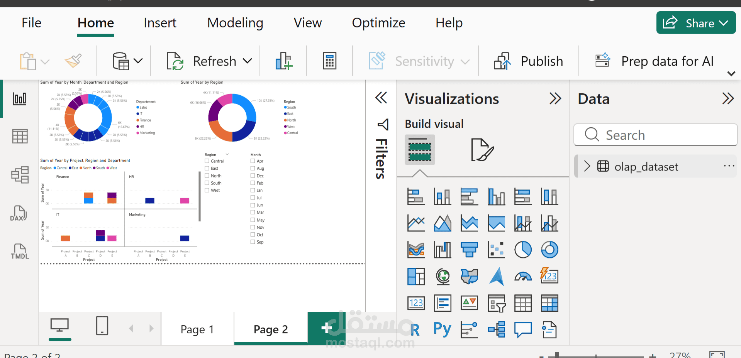This screenshot has width=741, height=358.
Task: Check the Central region slicer box
Action: [207, 161]
